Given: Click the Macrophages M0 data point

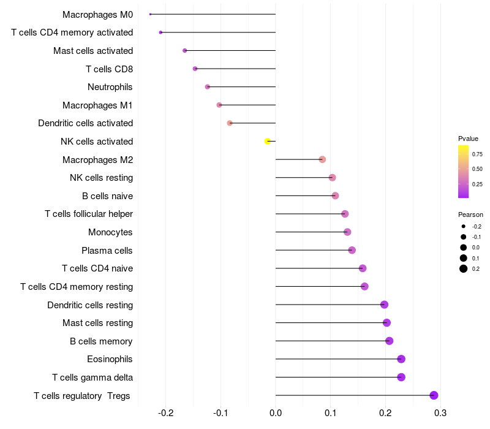Looking at the screenshot, I should click(150, 14).
